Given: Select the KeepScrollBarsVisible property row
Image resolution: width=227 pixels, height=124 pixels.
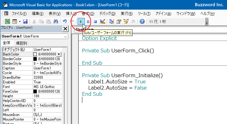Looking at the screenshot, I should 32,105.
